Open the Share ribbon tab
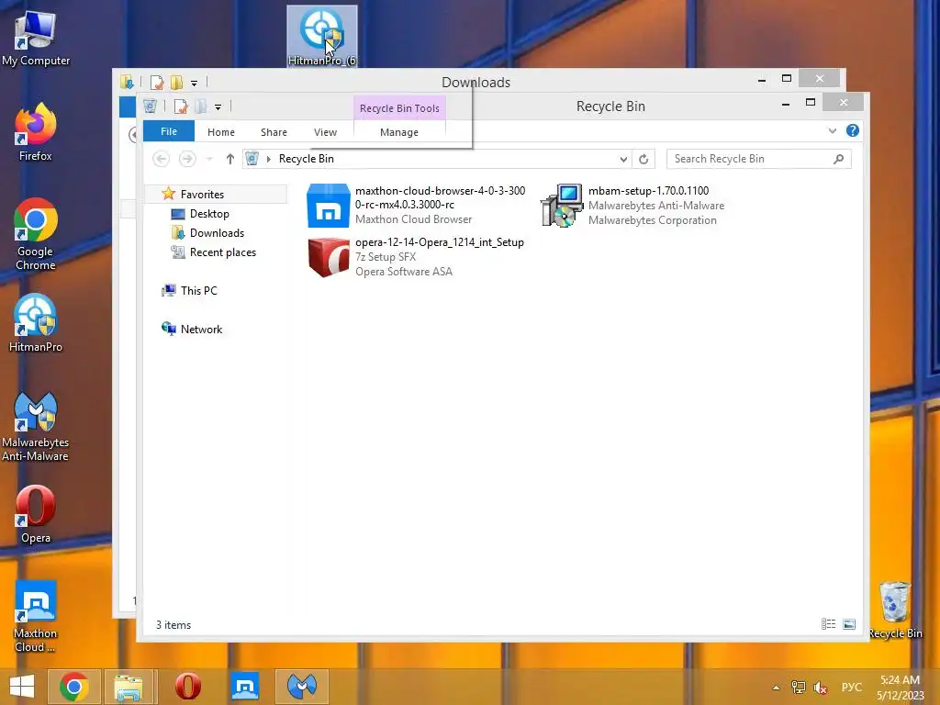The height and width of the screenshot is (705, 940). (274, 132)
